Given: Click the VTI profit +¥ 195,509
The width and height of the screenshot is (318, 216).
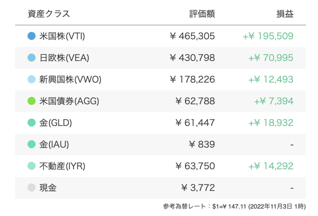Looking at the screenshot, I should (268, 36).
